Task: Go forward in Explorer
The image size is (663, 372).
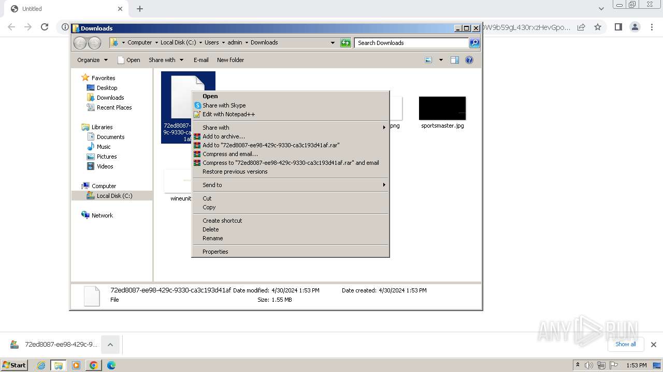Action: coord(94,43)
